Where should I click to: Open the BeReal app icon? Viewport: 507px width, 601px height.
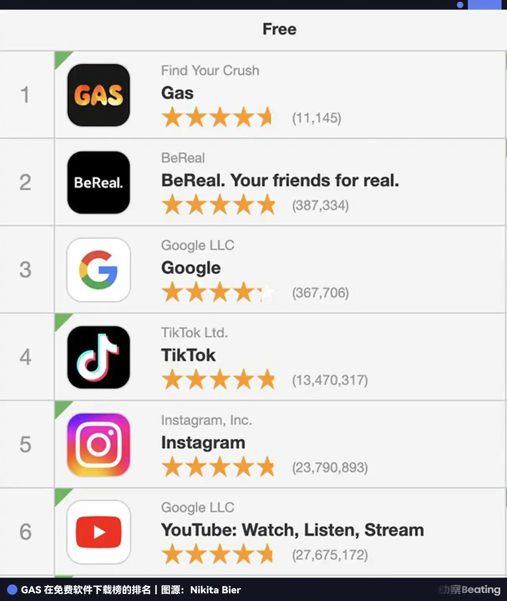(99, 182)
